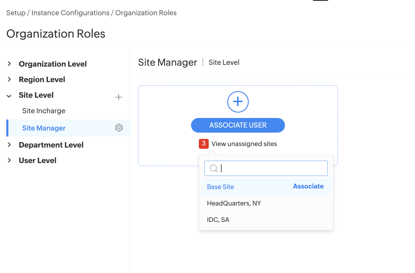Open settings gear for Site Manager role

point(119,128)
